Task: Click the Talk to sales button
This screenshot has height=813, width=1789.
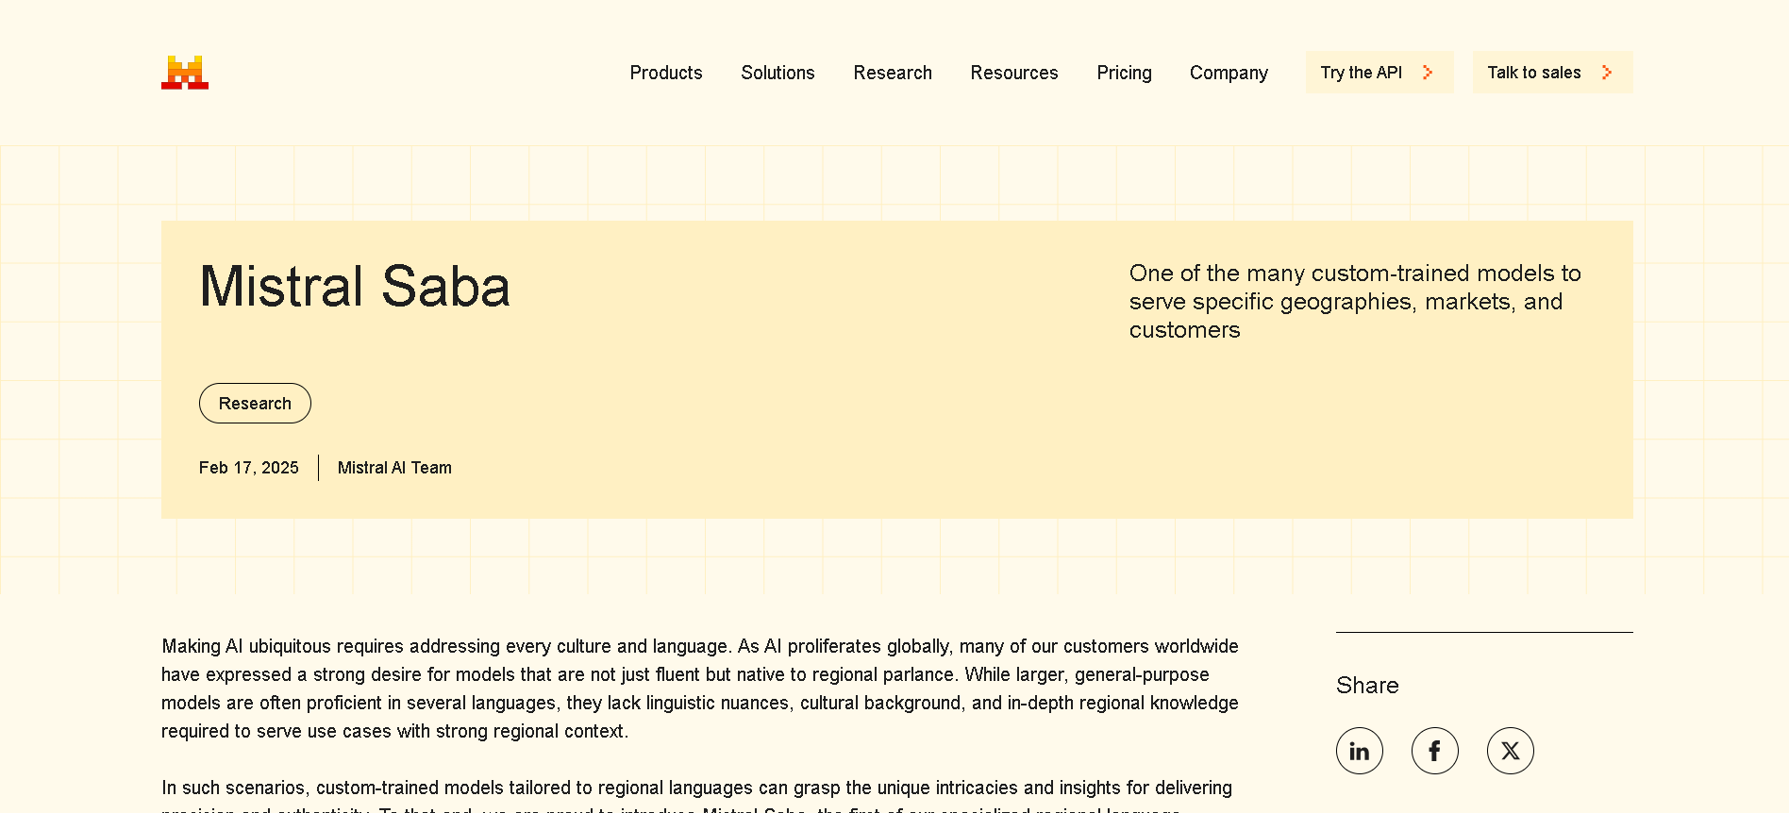Action: click(1553, 73)
